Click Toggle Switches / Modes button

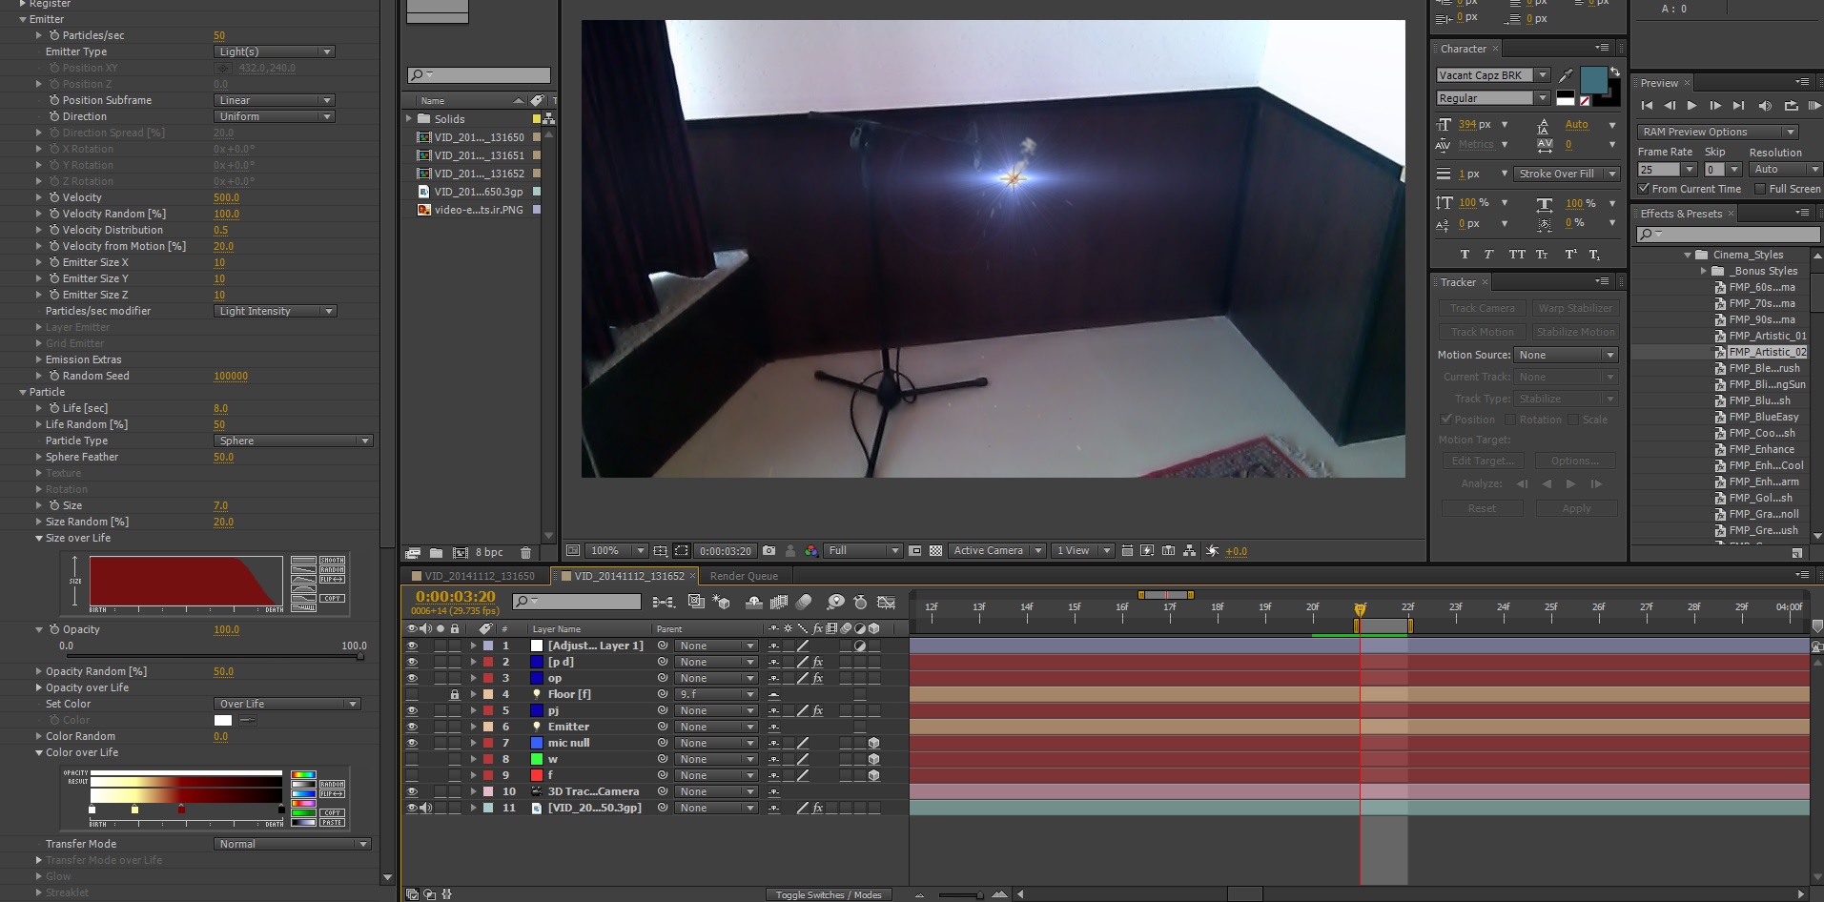pos(829,894)
